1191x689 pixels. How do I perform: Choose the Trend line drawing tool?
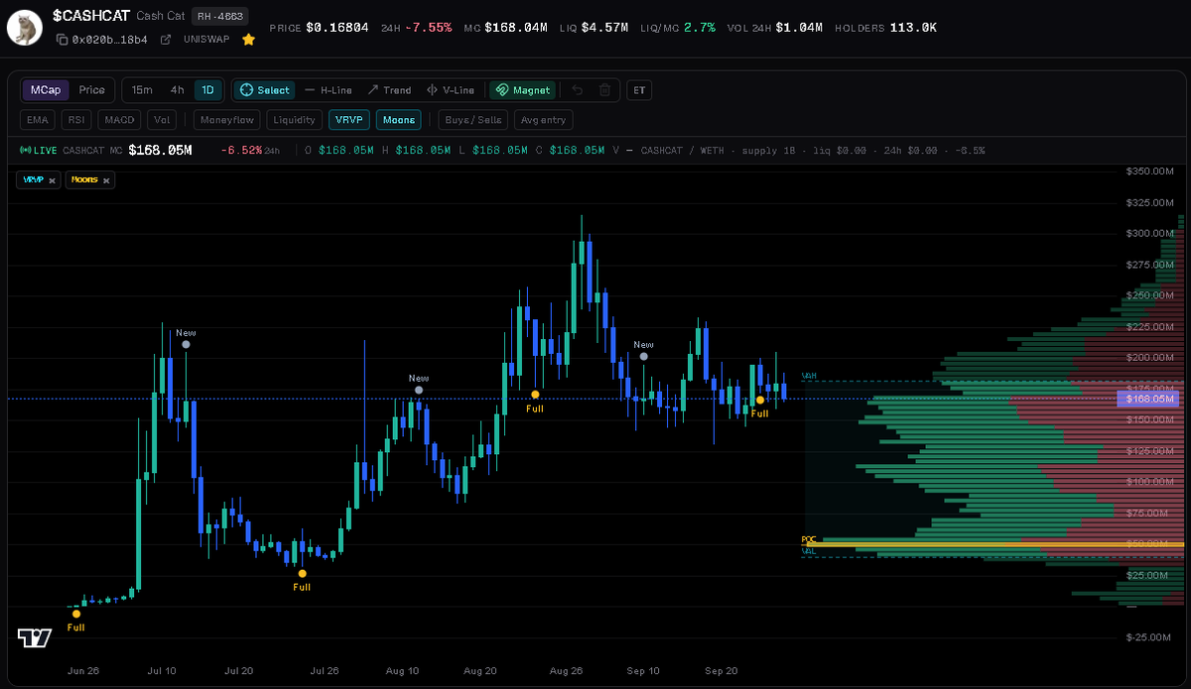point(389,90)
